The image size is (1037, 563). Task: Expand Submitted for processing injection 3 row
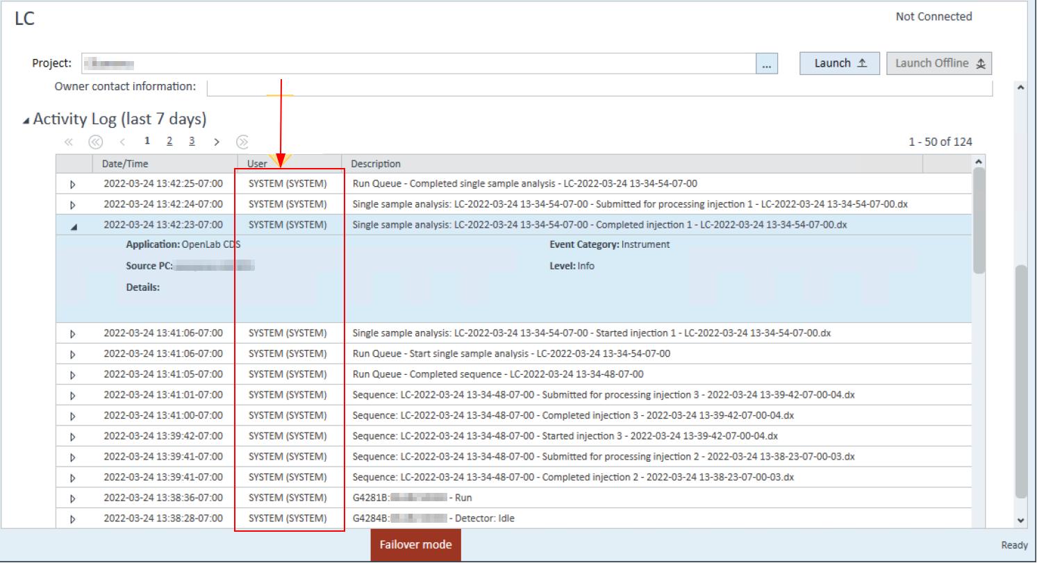(73, 396)
